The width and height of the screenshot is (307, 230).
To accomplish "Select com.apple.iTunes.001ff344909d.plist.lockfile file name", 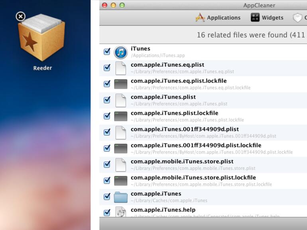I will coord(196,146).
